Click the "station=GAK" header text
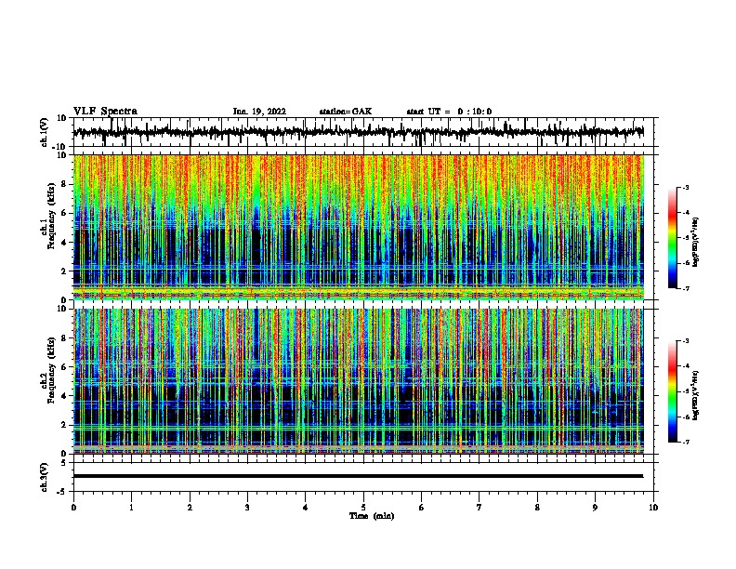This screenshot has height=569, width=736. point(346,112)
